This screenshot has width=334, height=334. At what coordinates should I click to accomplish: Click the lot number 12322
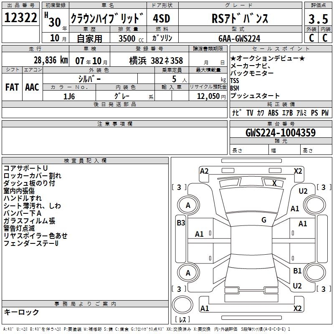tap(21, 18)
